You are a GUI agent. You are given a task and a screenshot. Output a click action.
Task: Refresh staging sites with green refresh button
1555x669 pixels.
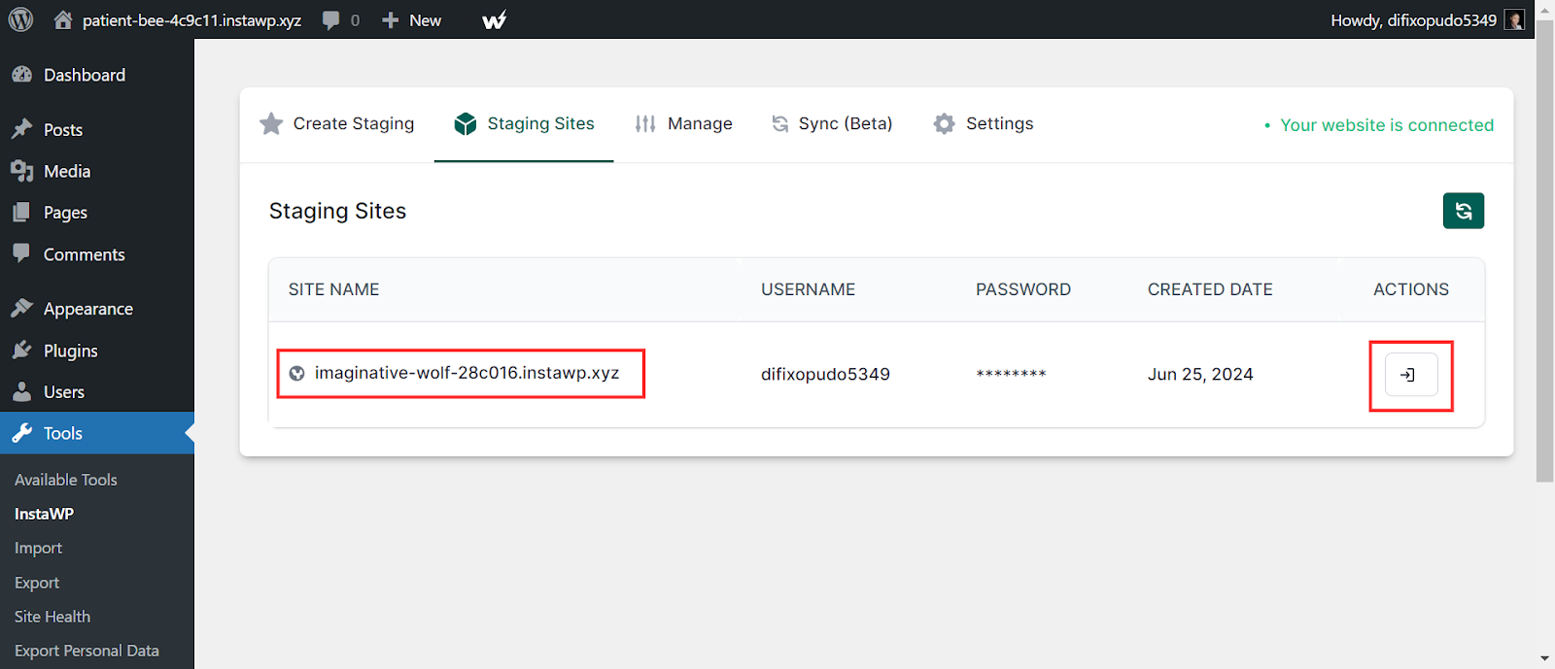click(1464, 211)
